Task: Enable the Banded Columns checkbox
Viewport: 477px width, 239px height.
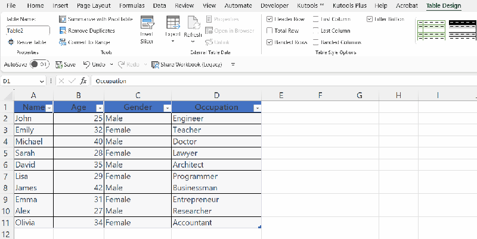Action: (316, 42)
